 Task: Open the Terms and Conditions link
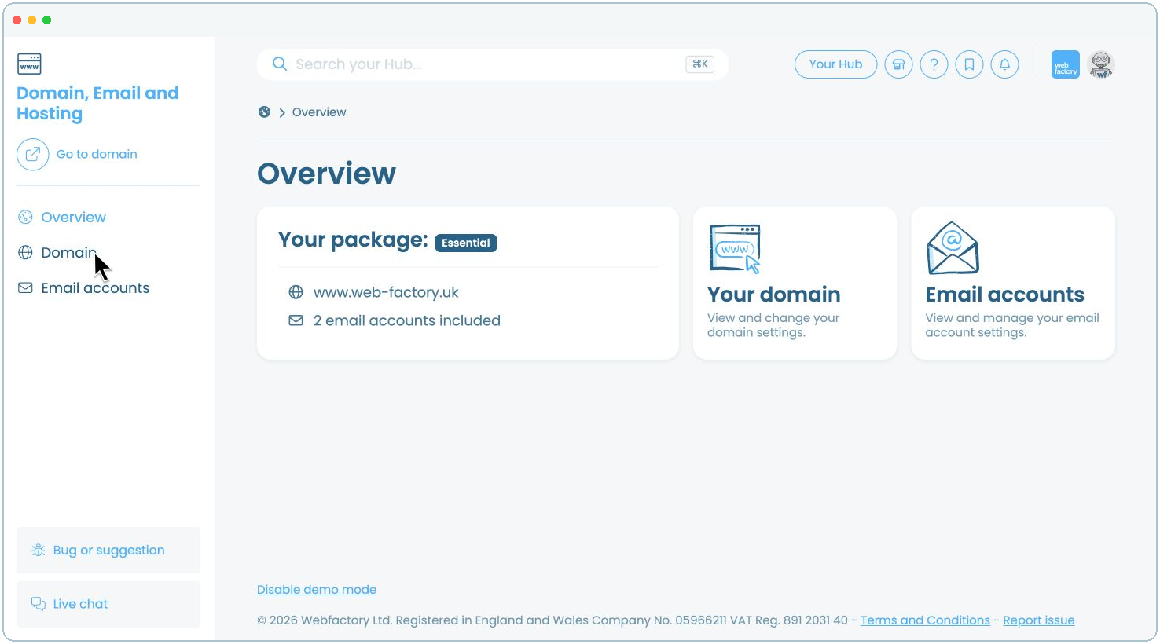coord(925,620)
